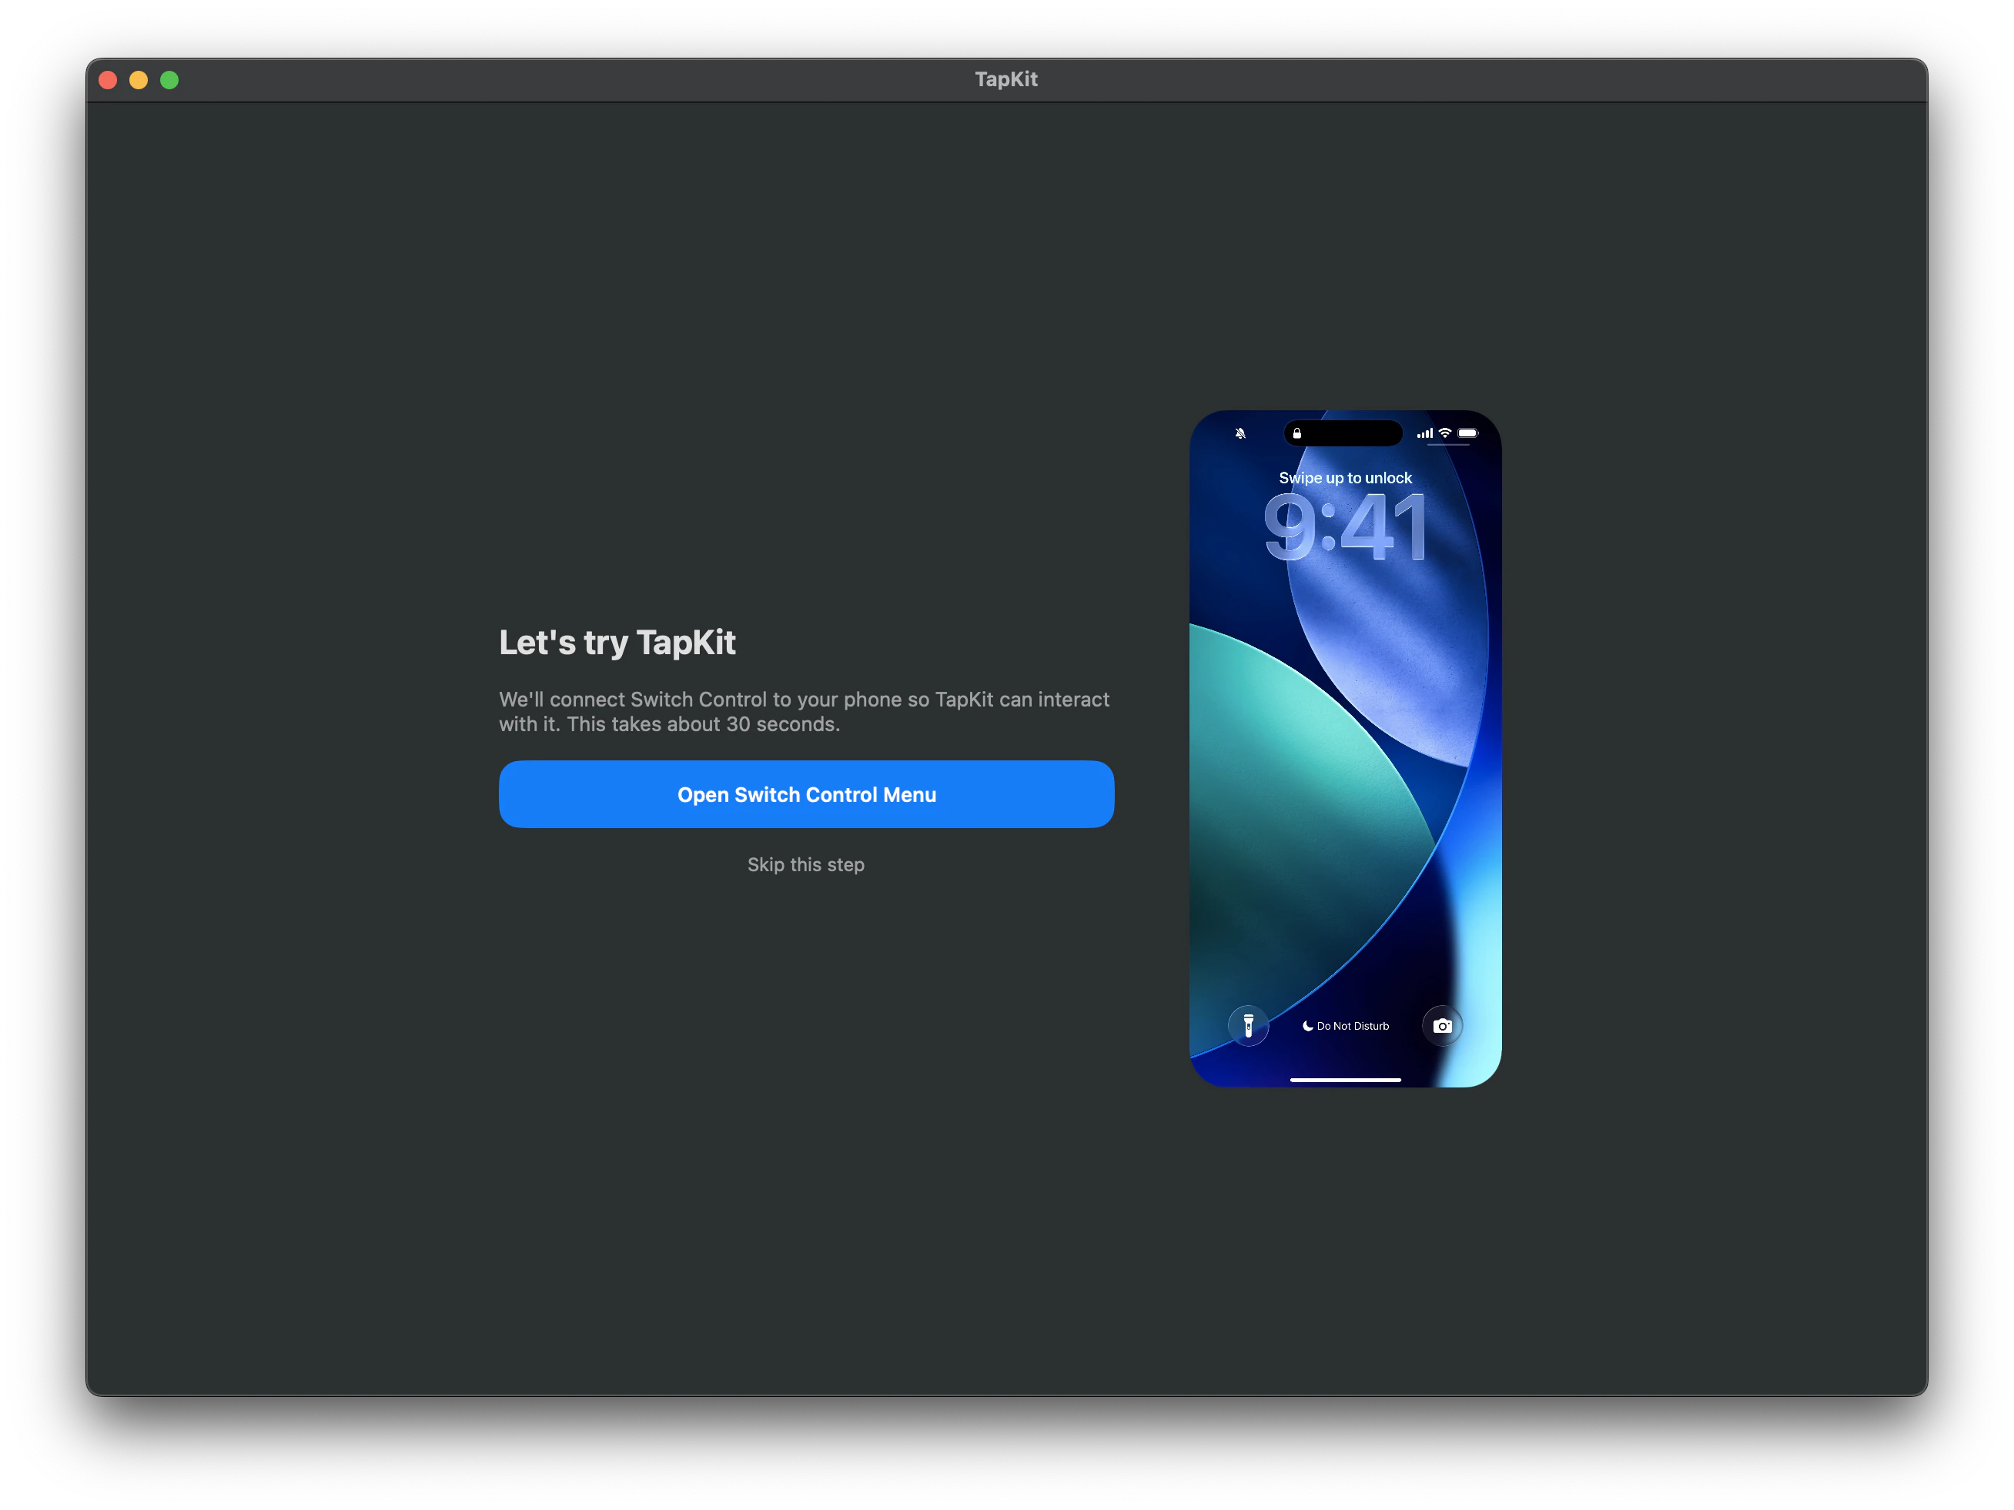Click the Let's try TapKit heading
The image size is (2014, 1510).
(617, 642)
